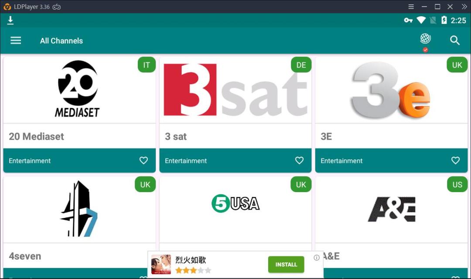Screen dimensions: 471x279
Task: Expand the LDPlayer side toolbar with double chevron
Action: point(464,7)
